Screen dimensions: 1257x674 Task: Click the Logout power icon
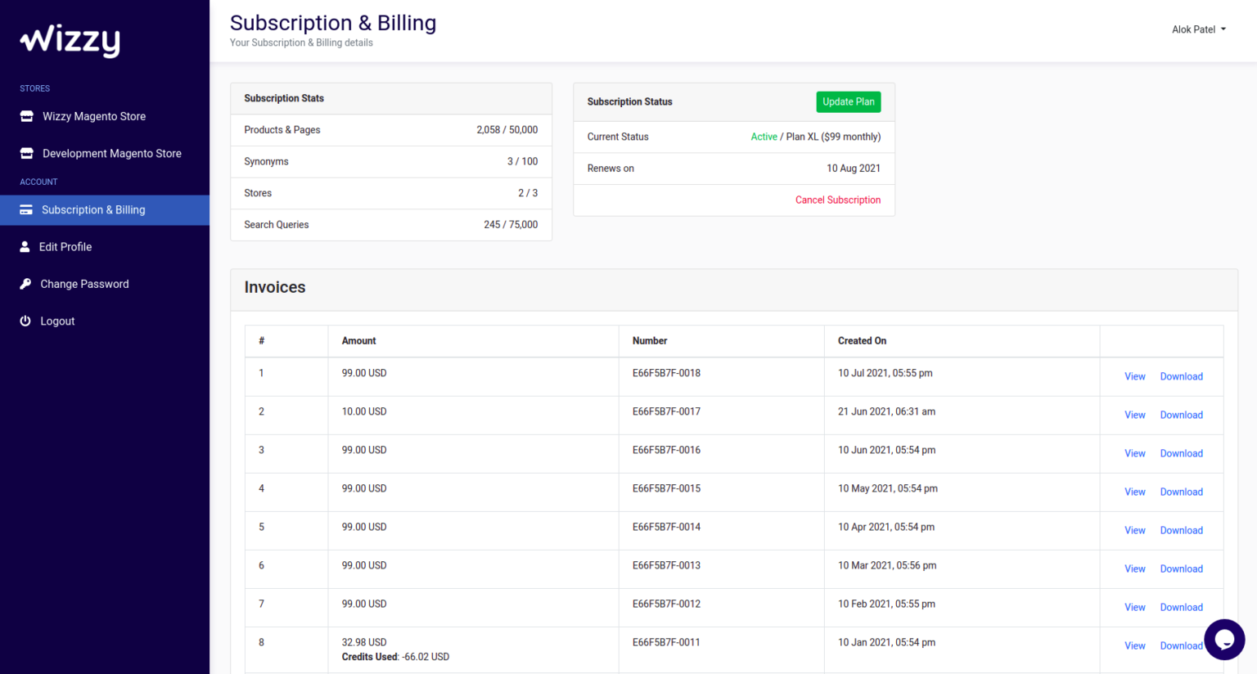pyautogui.click(x=25, y=321)
